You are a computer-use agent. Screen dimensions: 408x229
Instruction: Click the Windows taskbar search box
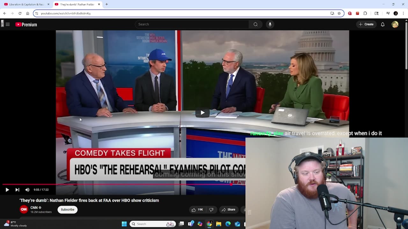153,224
